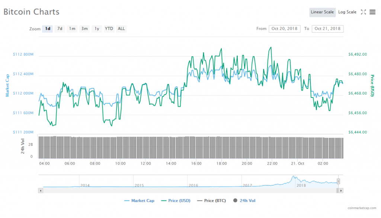Click the navigator range handle near 2018

pyautogui.click(x=339, y=181)
